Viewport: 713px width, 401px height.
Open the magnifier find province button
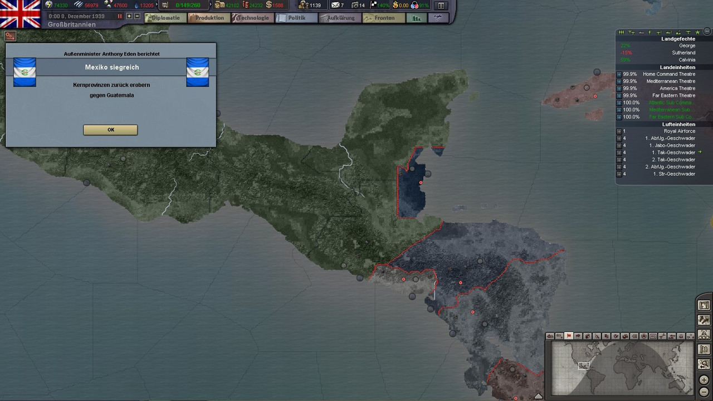click(x=704, y=364)
